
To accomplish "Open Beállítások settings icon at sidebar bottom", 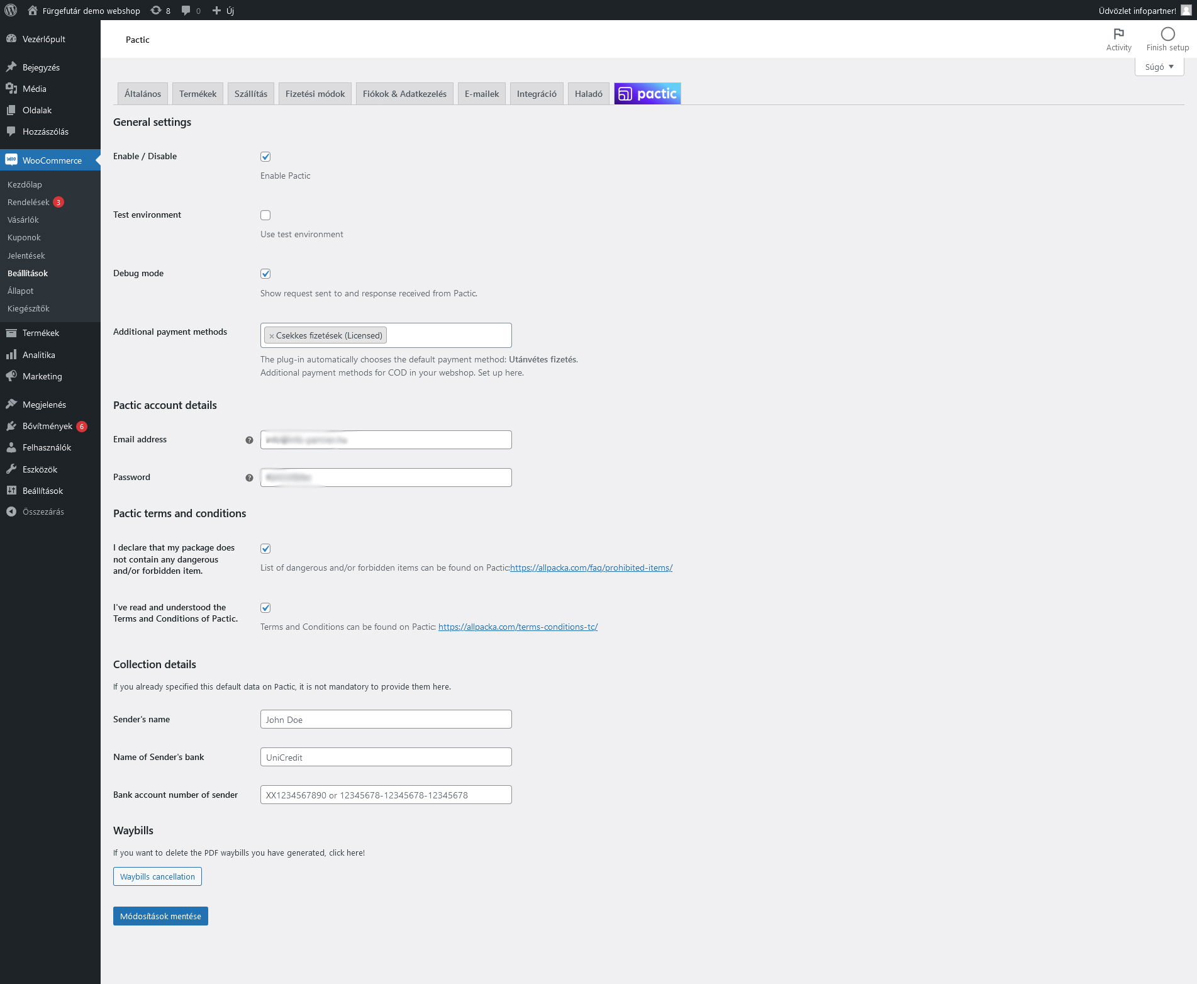I will (11, 490).
